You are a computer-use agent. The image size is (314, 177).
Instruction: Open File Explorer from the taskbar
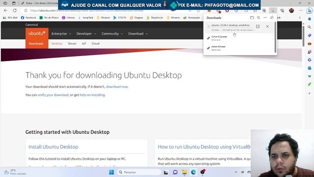point(184,172)
